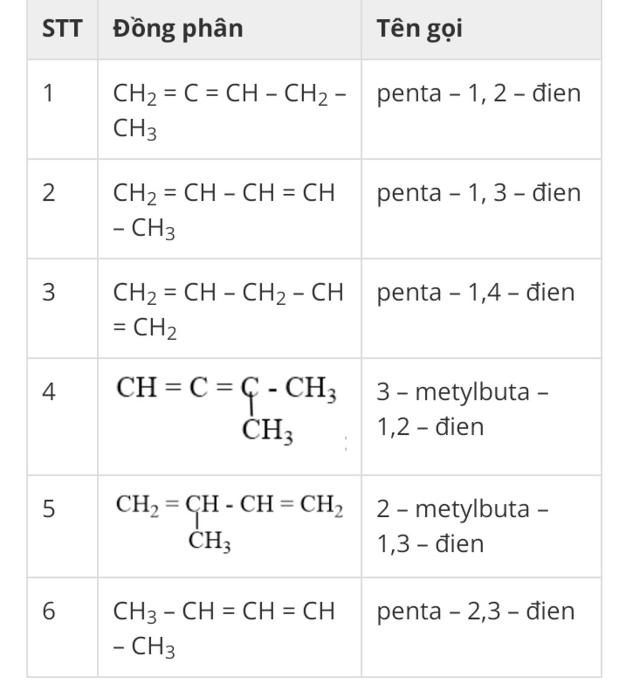
Task: Select row number 1 cell
Action: click(62, 110)
